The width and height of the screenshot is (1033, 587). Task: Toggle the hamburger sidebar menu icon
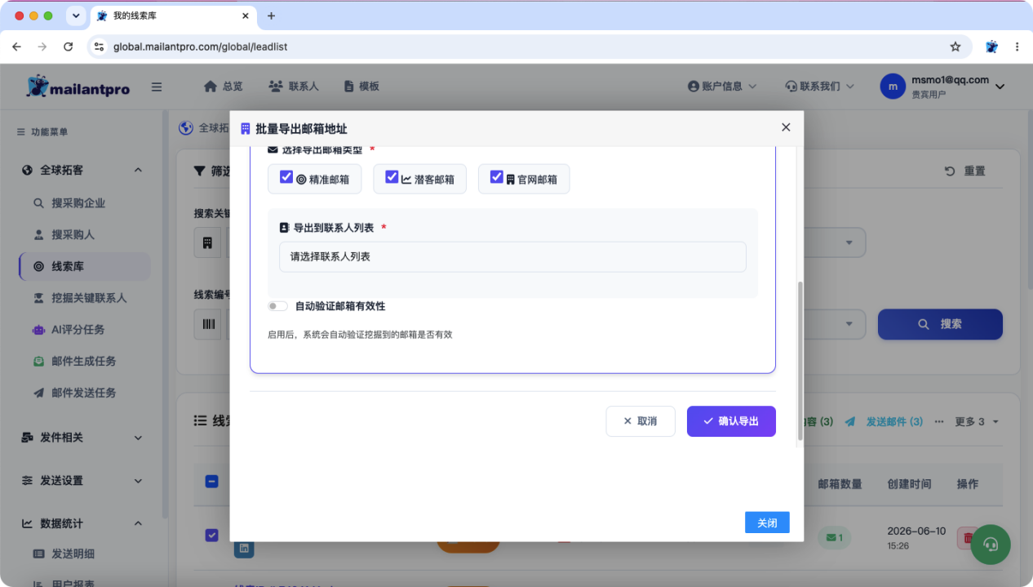click(x=157, y=87)
